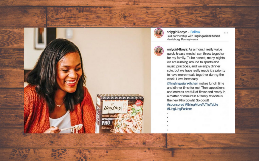259x161 pixels.
Task: Open the header profile avatar
Action: (x=159, y=33)
